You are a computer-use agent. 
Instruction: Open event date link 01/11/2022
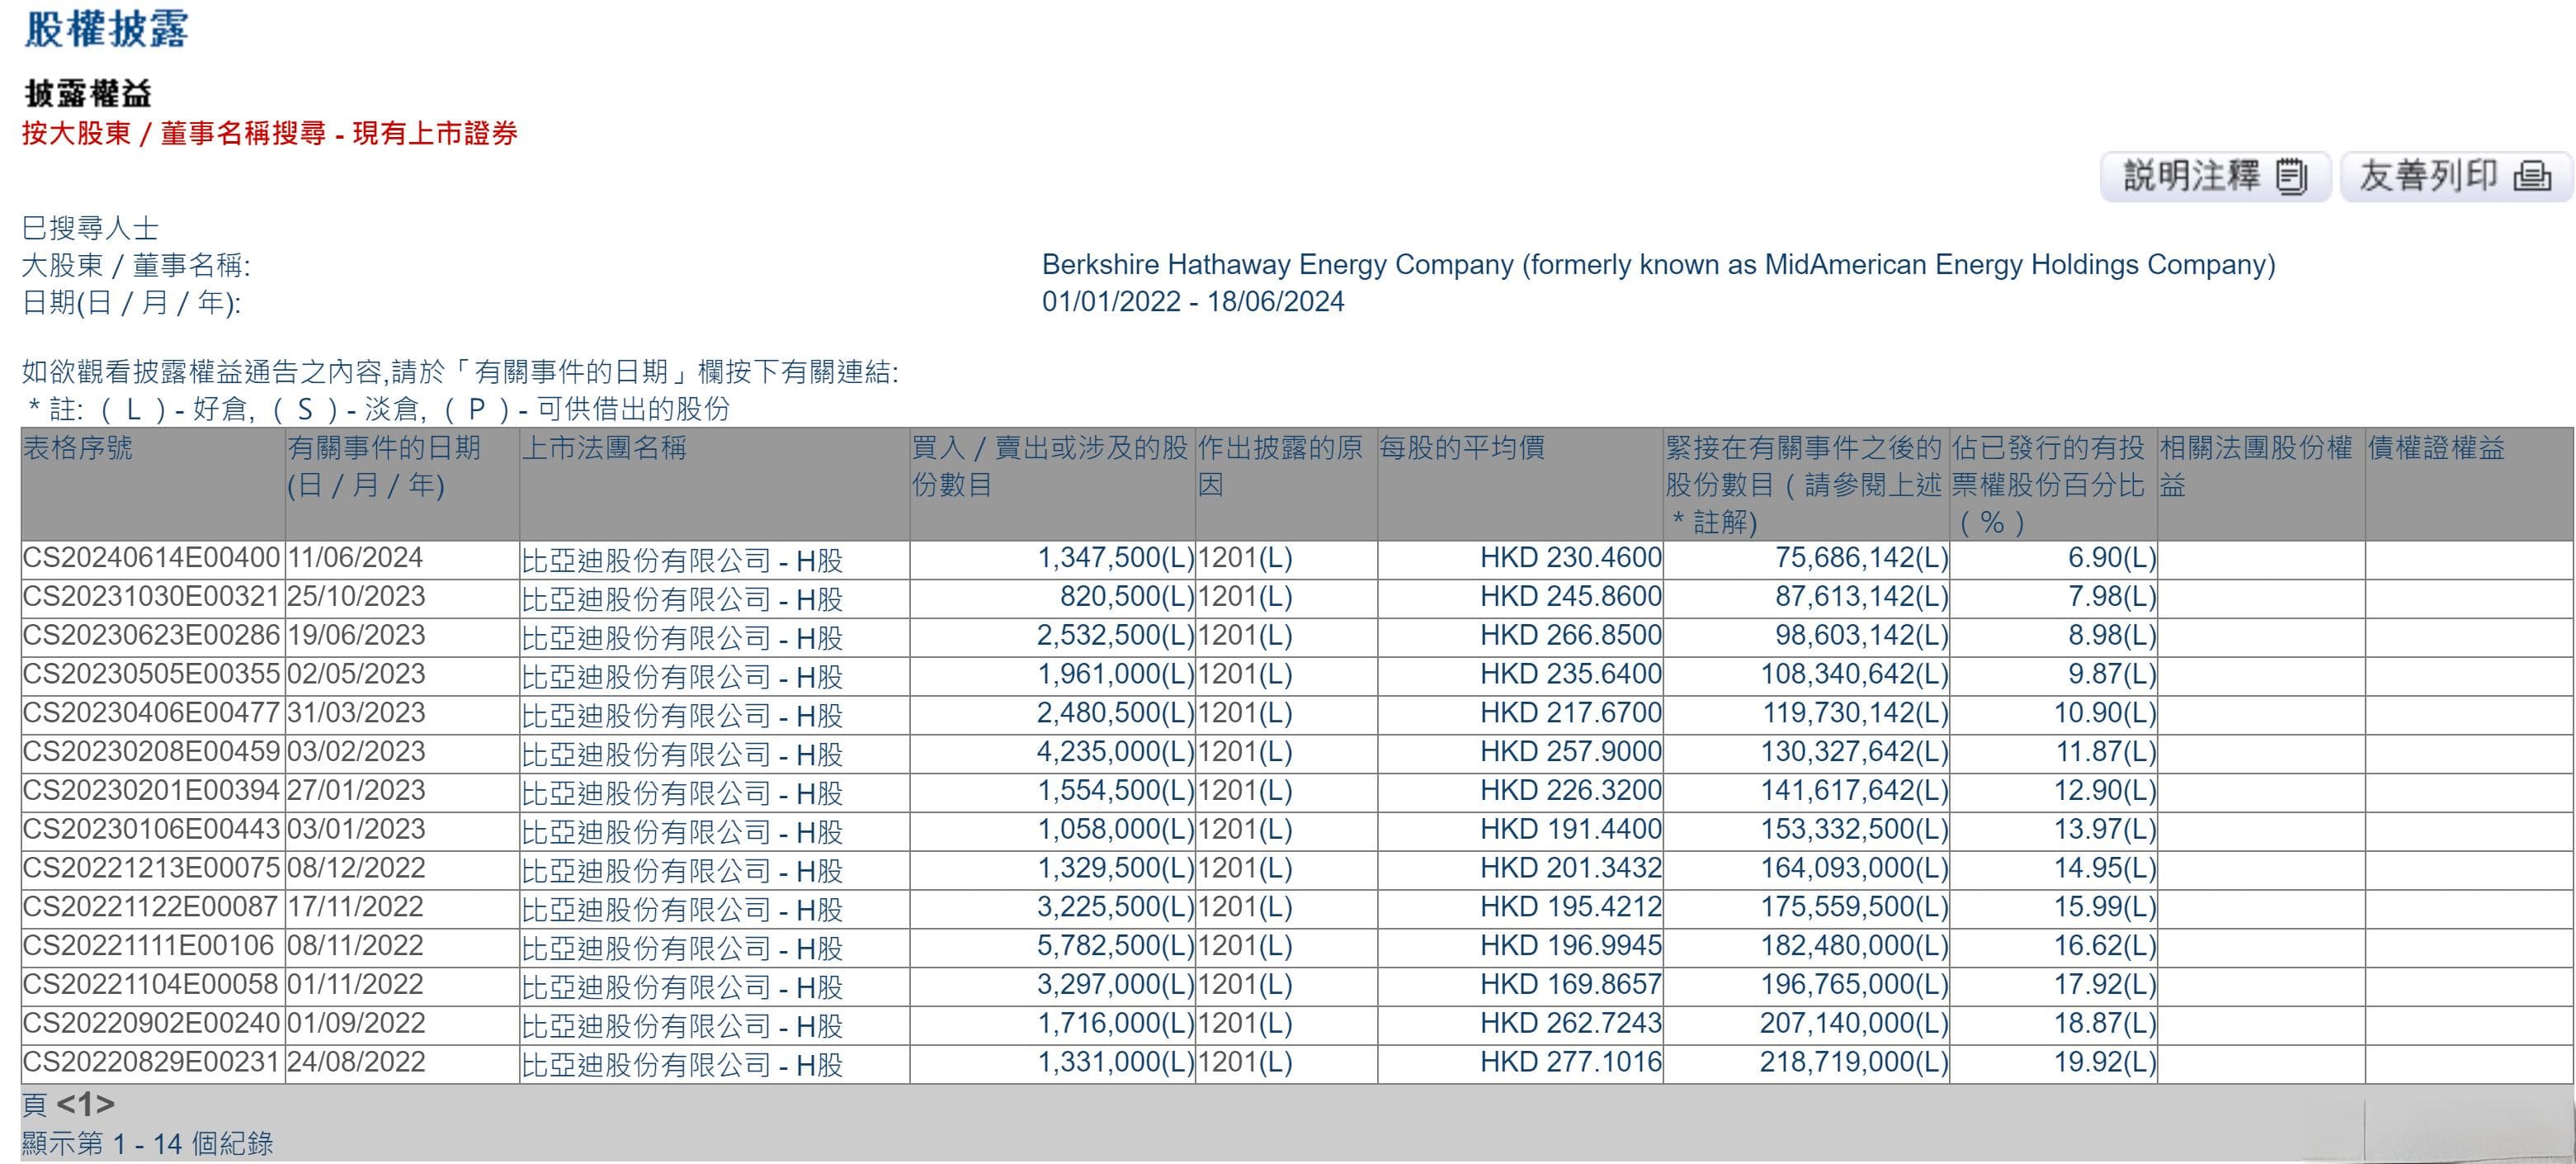tap(355, 985)
